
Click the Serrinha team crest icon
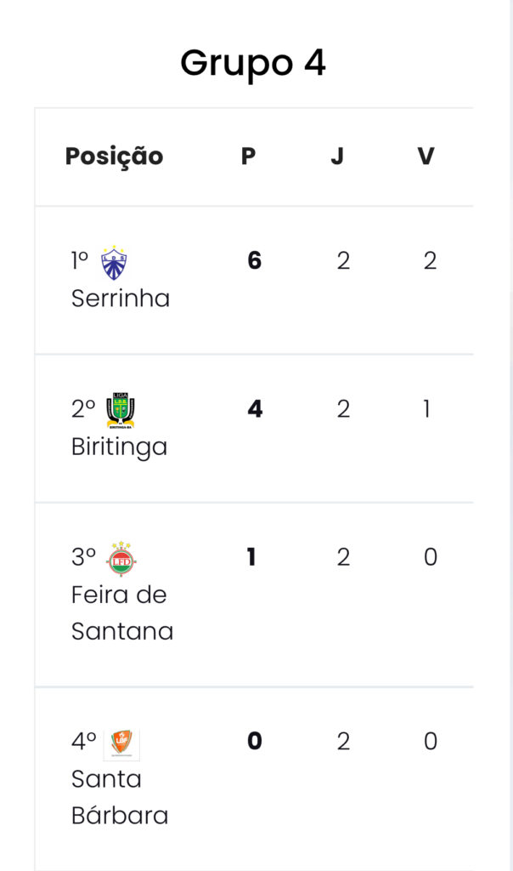click(114, 263)
